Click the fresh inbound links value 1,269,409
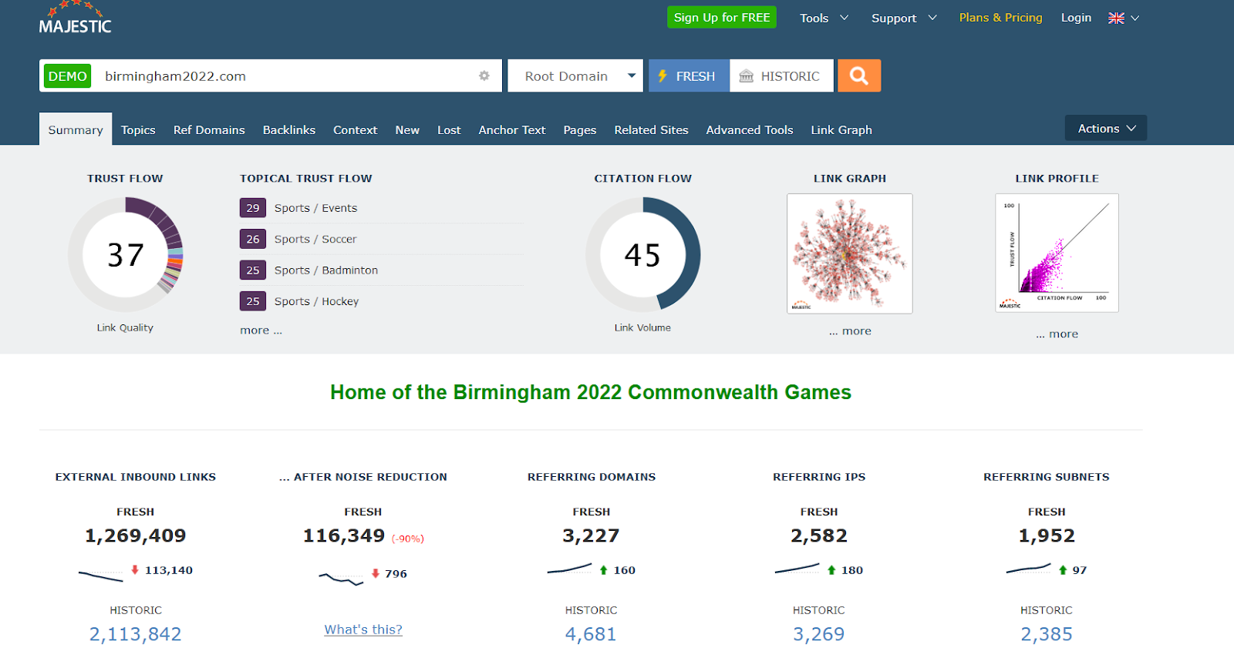Viewport: 1234px width, 648px height. pos(136,536)
